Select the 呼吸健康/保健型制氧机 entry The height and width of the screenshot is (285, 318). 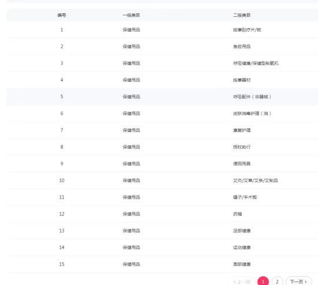(256, 63)
